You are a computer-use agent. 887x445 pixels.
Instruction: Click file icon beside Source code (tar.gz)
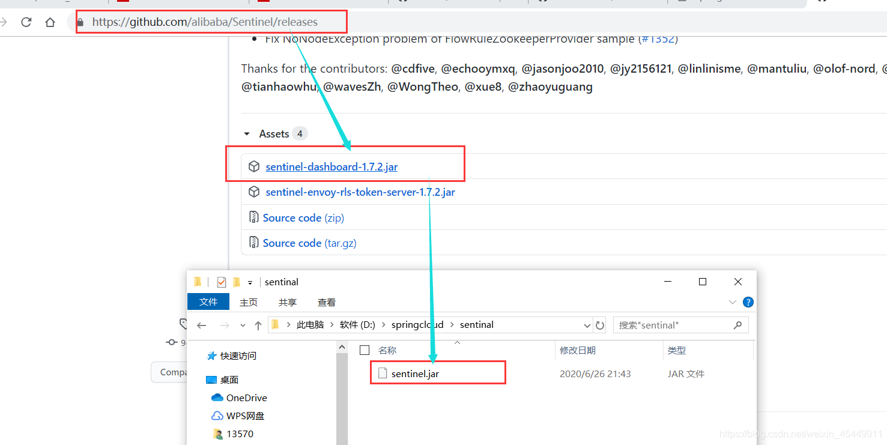coord(253,243)
